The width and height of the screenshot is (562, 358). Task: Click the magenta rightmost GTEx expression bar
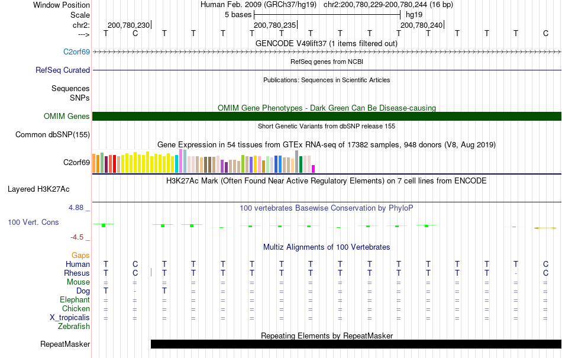tap(314, 169)
